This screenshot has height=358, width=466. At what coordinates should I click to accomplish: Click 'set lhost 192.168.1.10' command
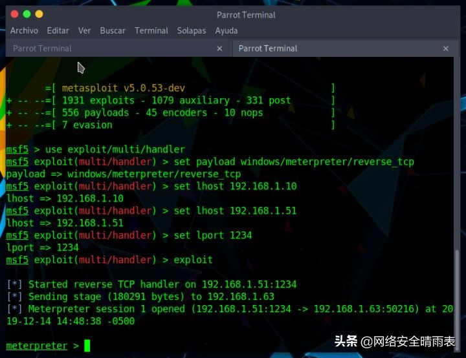[x=236, y=186]
